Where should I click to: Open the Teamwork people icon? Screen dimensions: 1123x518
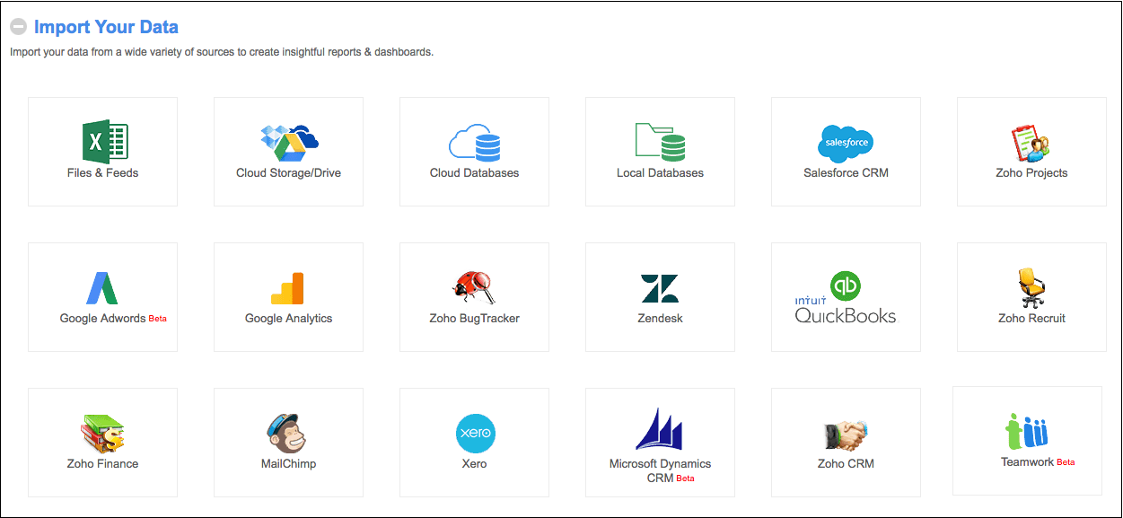pyautogui.click(x=1027, y=431)
